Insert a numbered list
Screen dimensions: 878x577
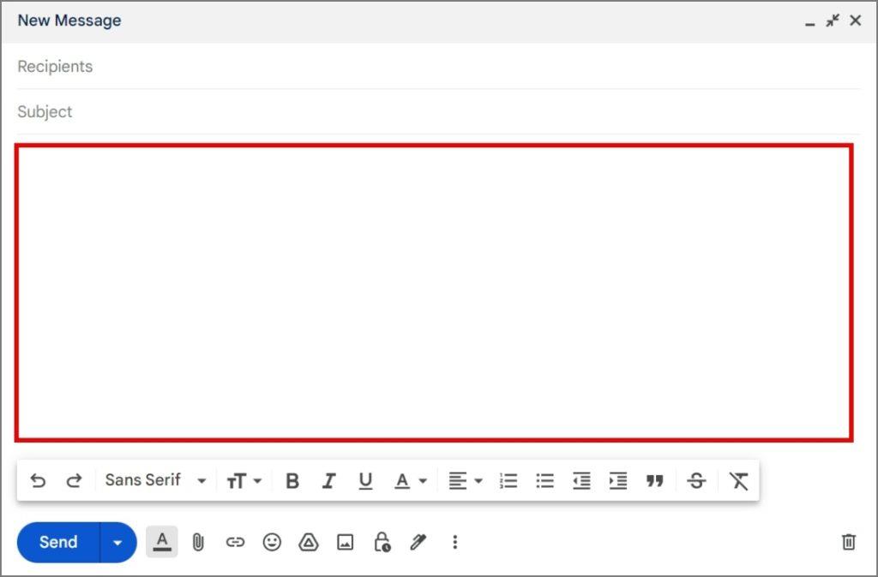(508, 480)
